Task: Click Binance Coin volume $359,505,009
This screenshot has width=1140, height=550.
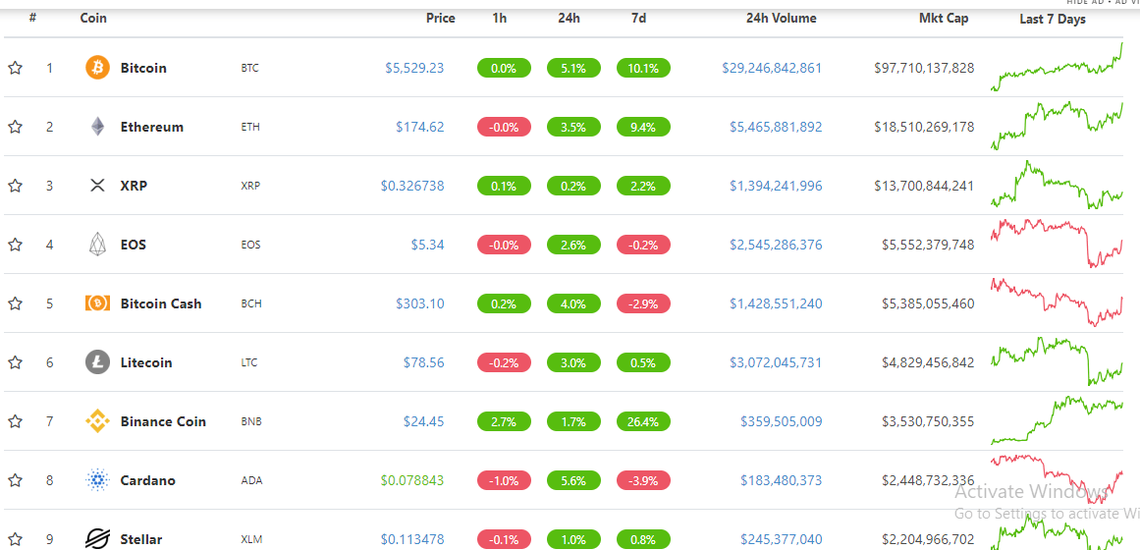Action: point(782,421)
